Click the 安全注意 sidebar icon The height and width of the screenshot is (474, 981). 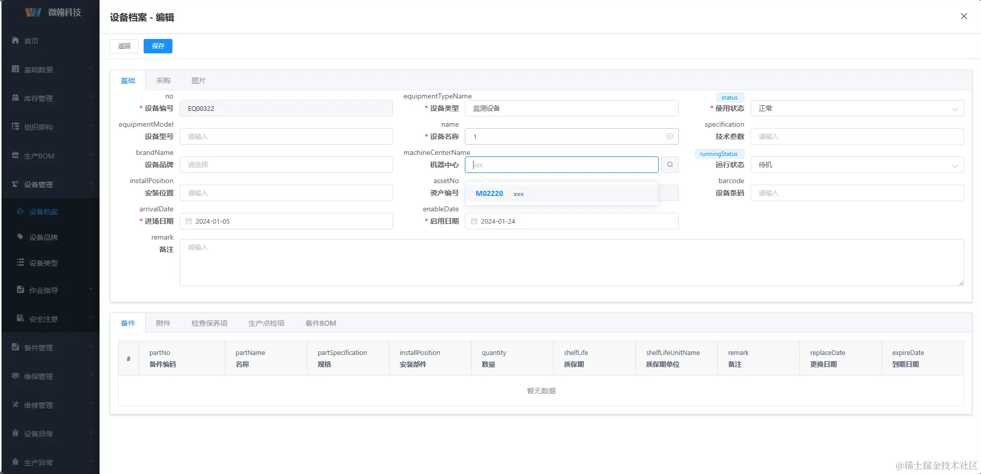21,319
